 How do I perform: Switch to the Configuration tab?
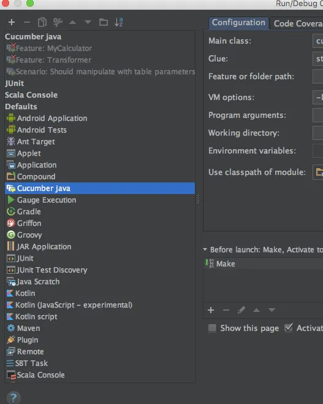(x=238, y=23)
